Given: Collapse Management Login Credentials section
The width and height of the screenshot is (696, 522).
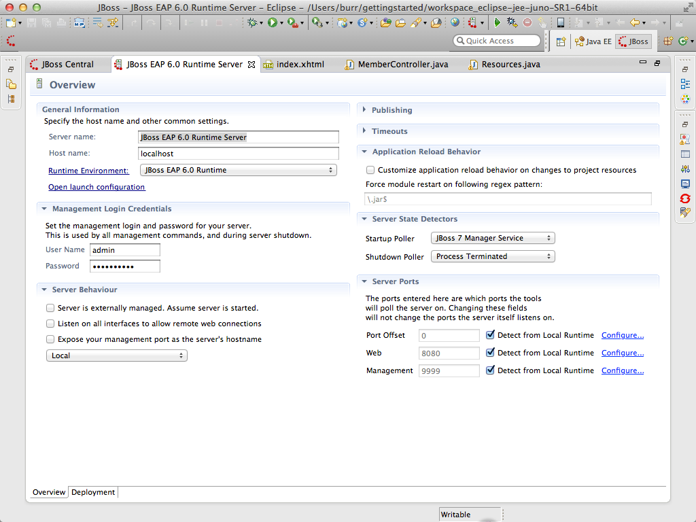Looking at the screenshot, I should [44, 209].
